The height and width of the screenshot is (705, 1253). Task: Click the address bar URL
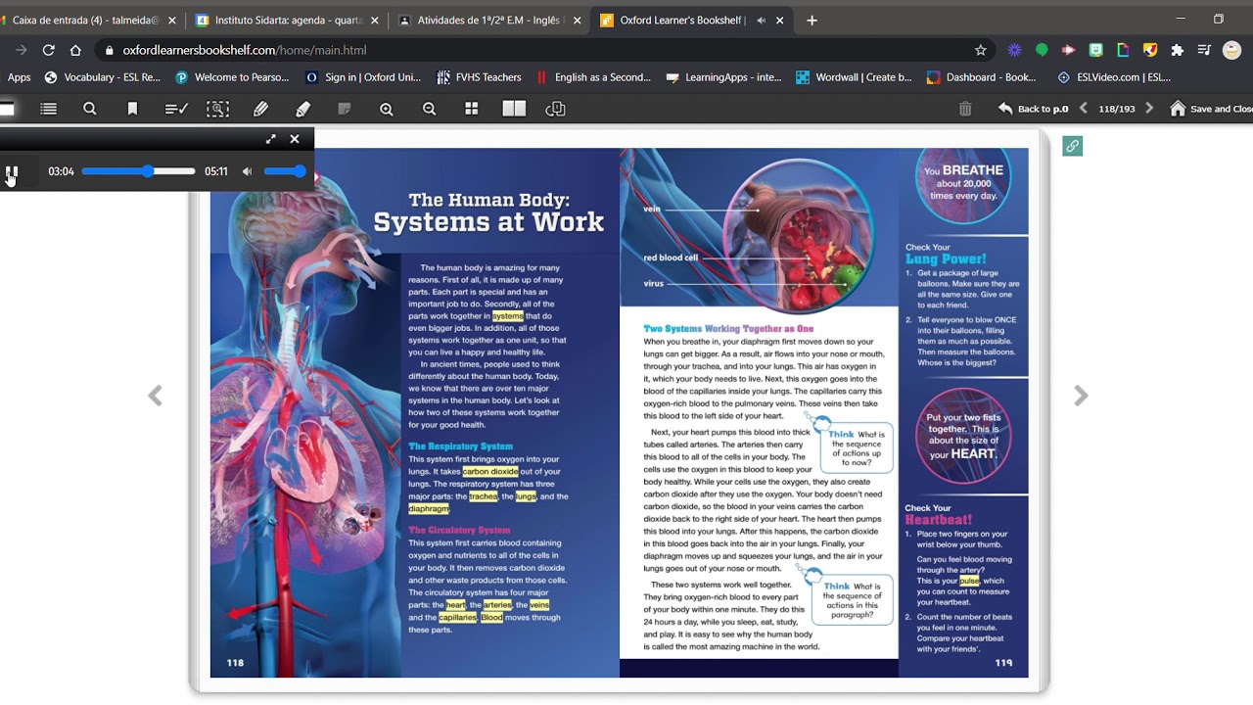(245, 50)
